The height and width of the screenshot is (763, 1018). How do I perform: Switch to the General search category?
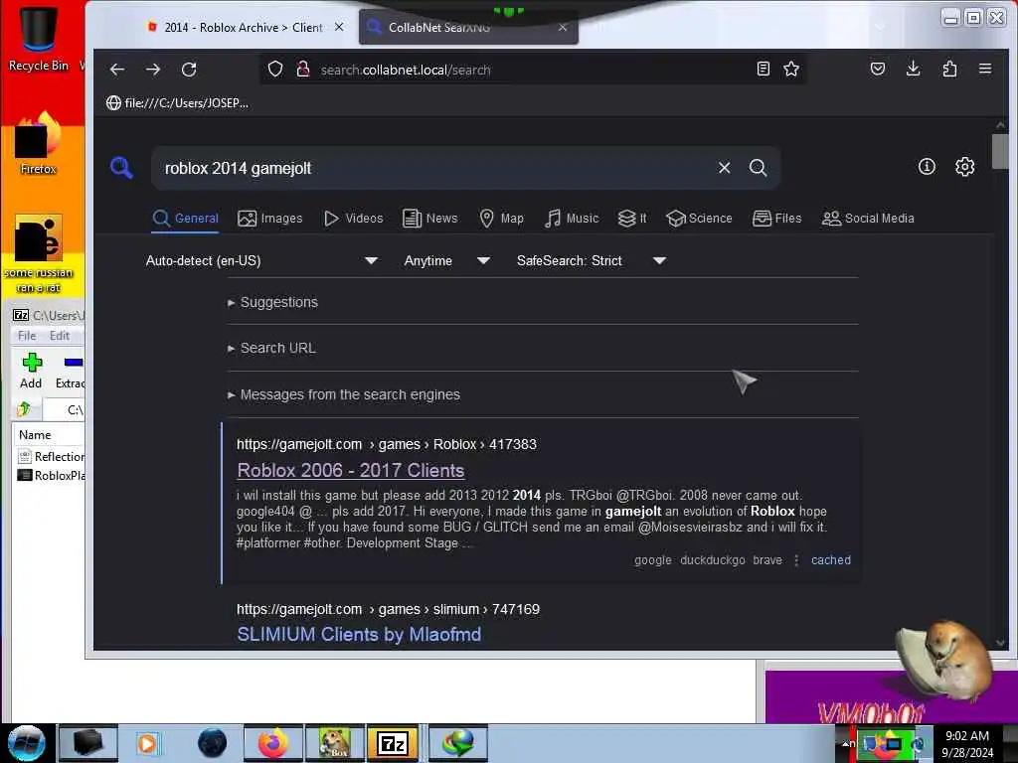coord(185,219)
